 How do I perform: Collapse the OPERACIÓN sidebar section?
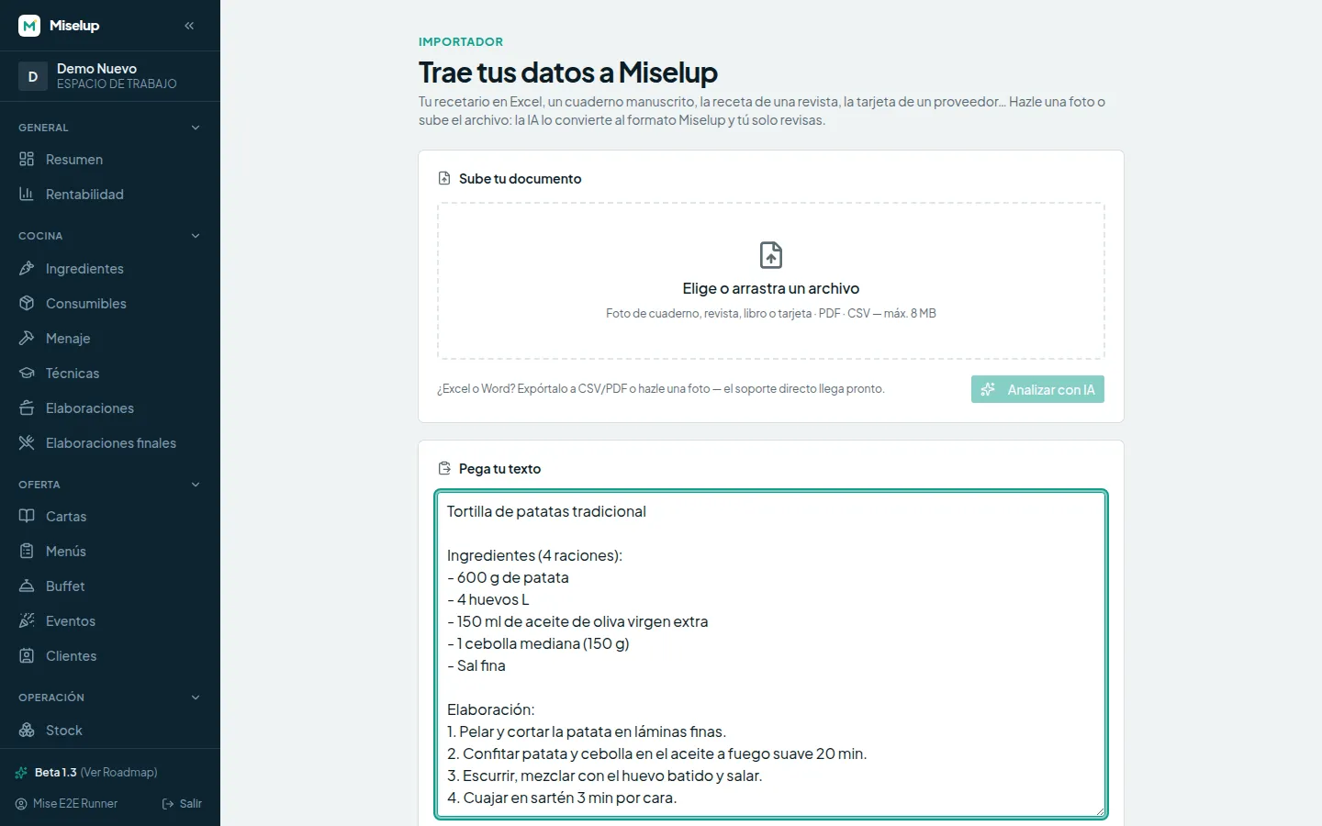coord(196,698)
